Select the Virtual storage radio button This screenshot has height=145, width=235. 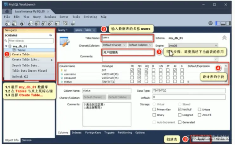pos(154,104)
